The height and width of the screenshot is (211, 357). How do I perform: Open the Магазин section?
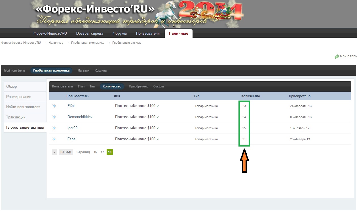[x=83, y=70]
